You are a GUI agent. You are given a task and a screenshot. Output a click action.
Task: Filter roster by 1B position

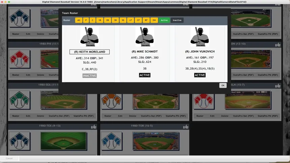pos(100,20)
